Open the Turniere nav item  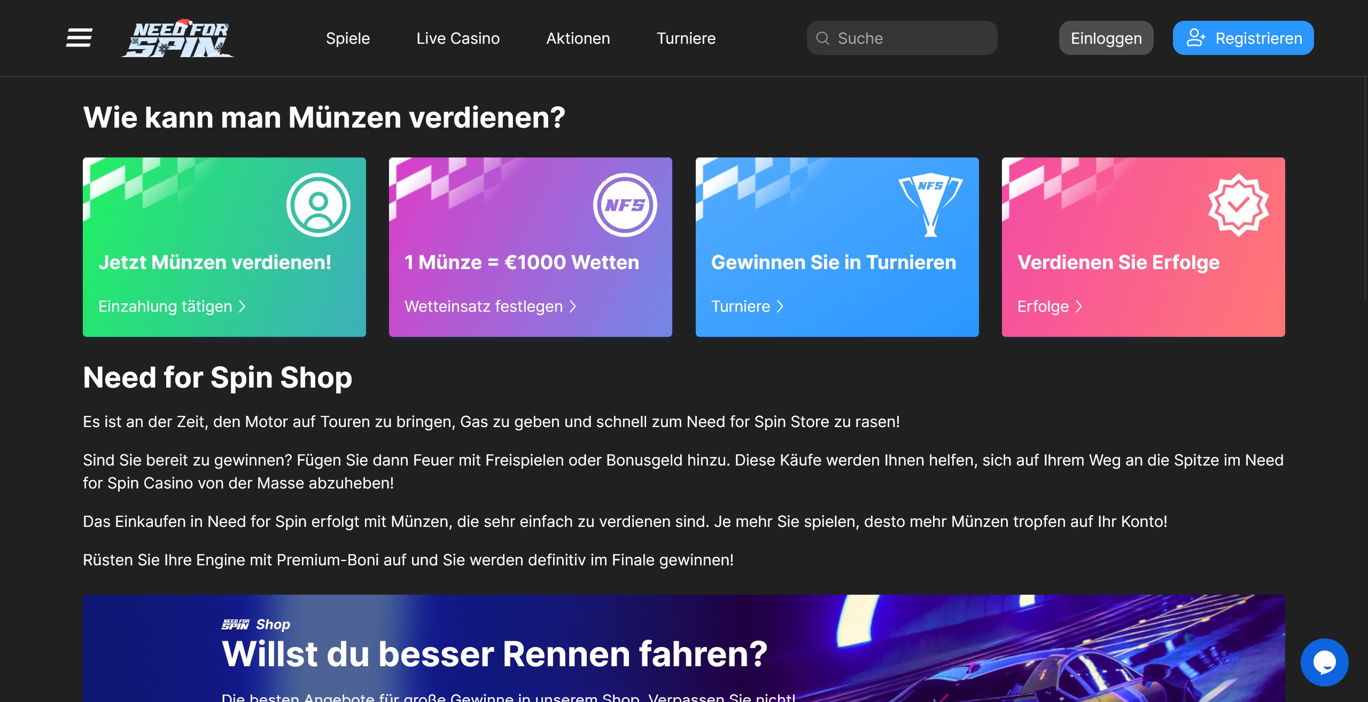[686, 38]
